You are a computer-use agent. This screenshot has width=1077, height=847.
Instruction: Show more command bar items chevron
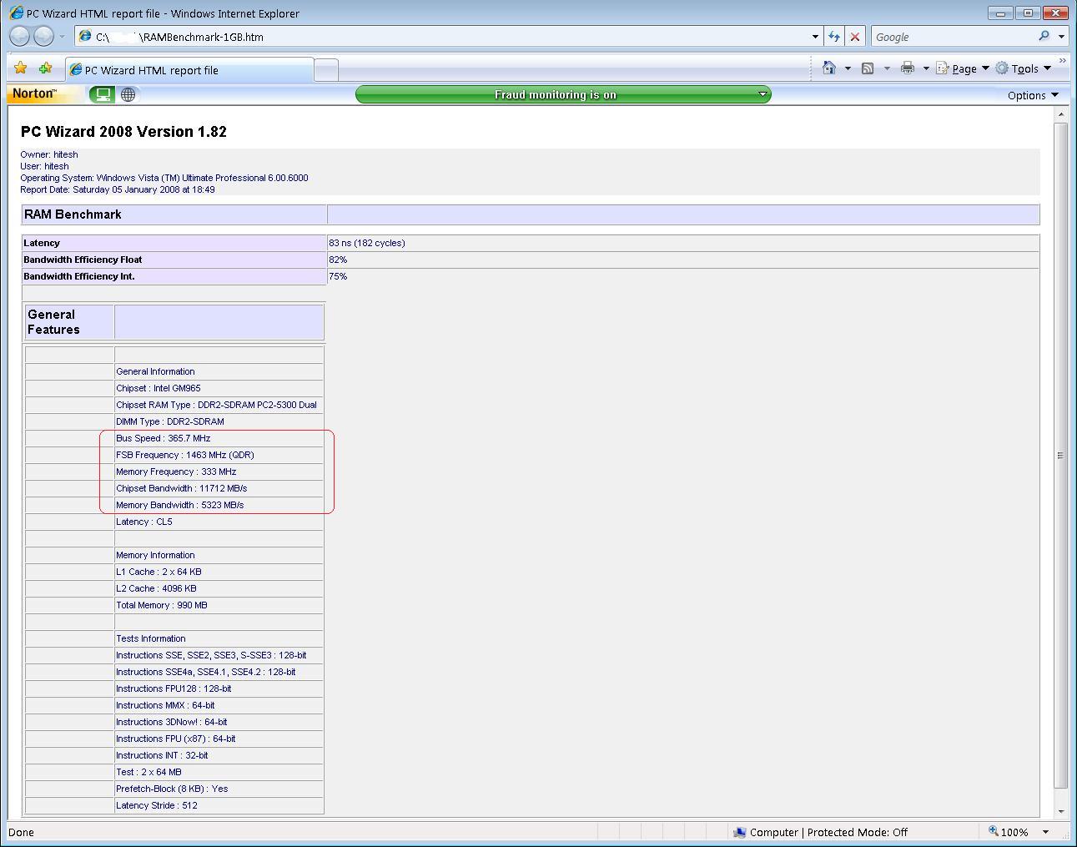point(1062,61)
